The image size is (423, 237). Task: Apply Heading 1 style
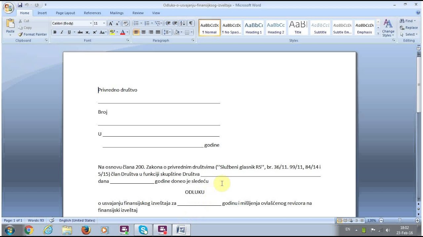pos(253,28)
